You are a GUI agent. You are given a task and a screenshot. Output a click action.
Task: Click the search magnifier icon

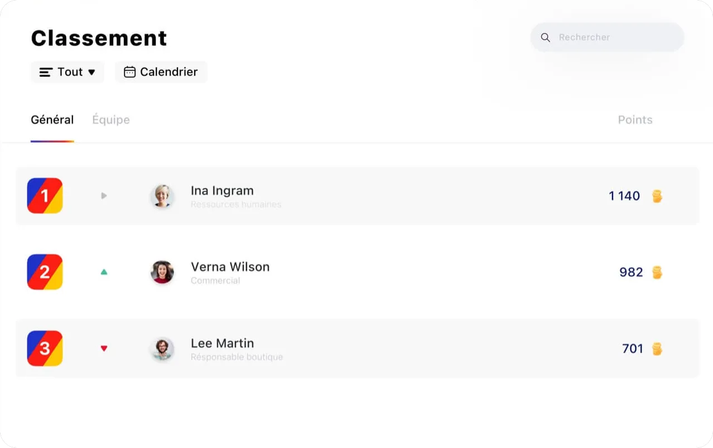coord(545,37)
